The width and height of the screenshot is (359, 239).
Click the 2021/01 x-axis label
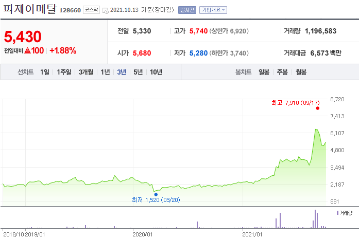pos(252,234)
